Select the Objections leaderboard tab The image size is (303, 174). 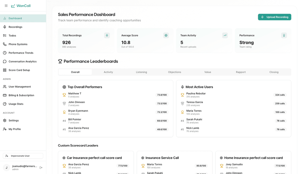click(x=175, y=72)
